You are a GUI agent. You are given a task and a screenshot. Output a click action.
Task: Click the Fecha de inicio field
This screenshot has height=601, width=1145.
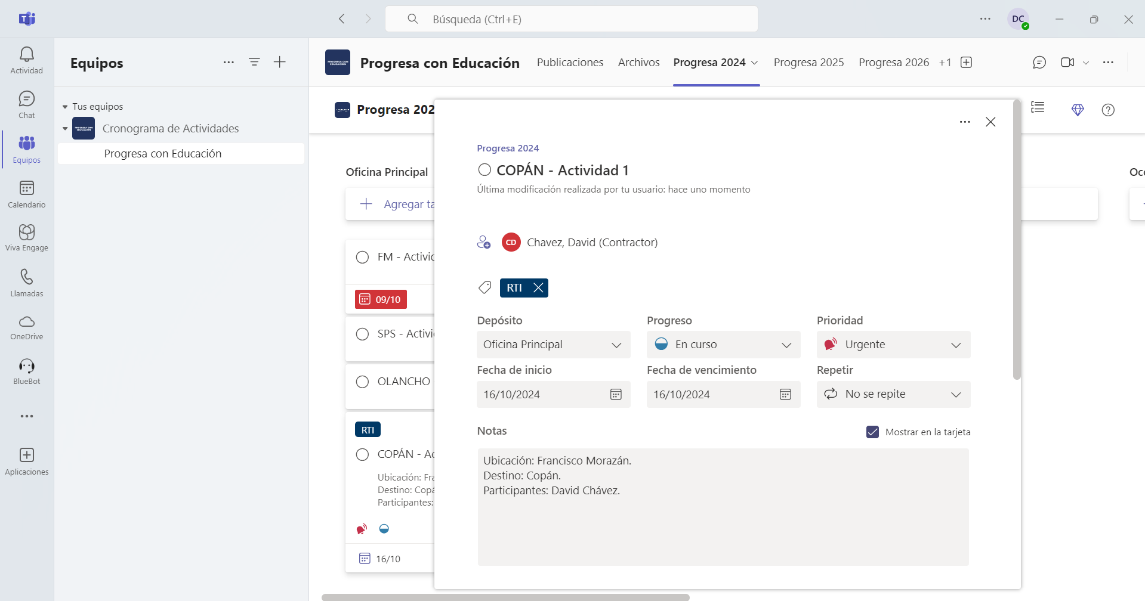pos(553,394)
